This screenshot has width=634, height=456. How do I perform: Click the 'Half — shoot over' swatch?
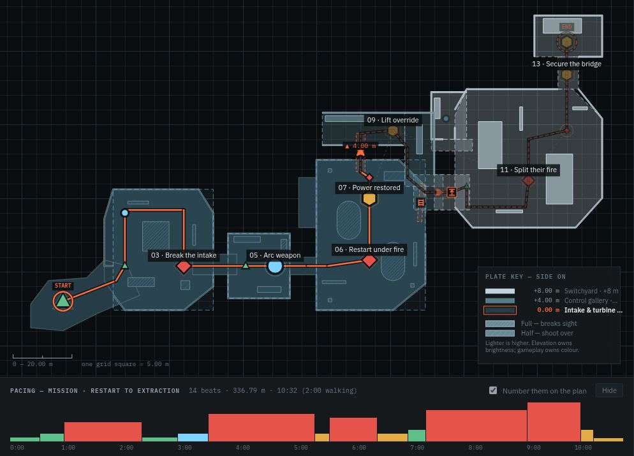click(500, 333)
